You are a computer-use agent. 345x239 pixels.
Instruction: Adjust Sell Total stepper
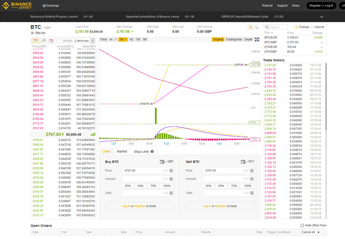252,193
